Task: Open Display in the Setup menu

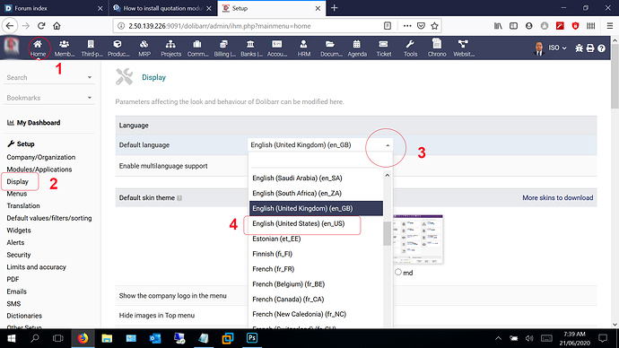Action: coord(17,181)
